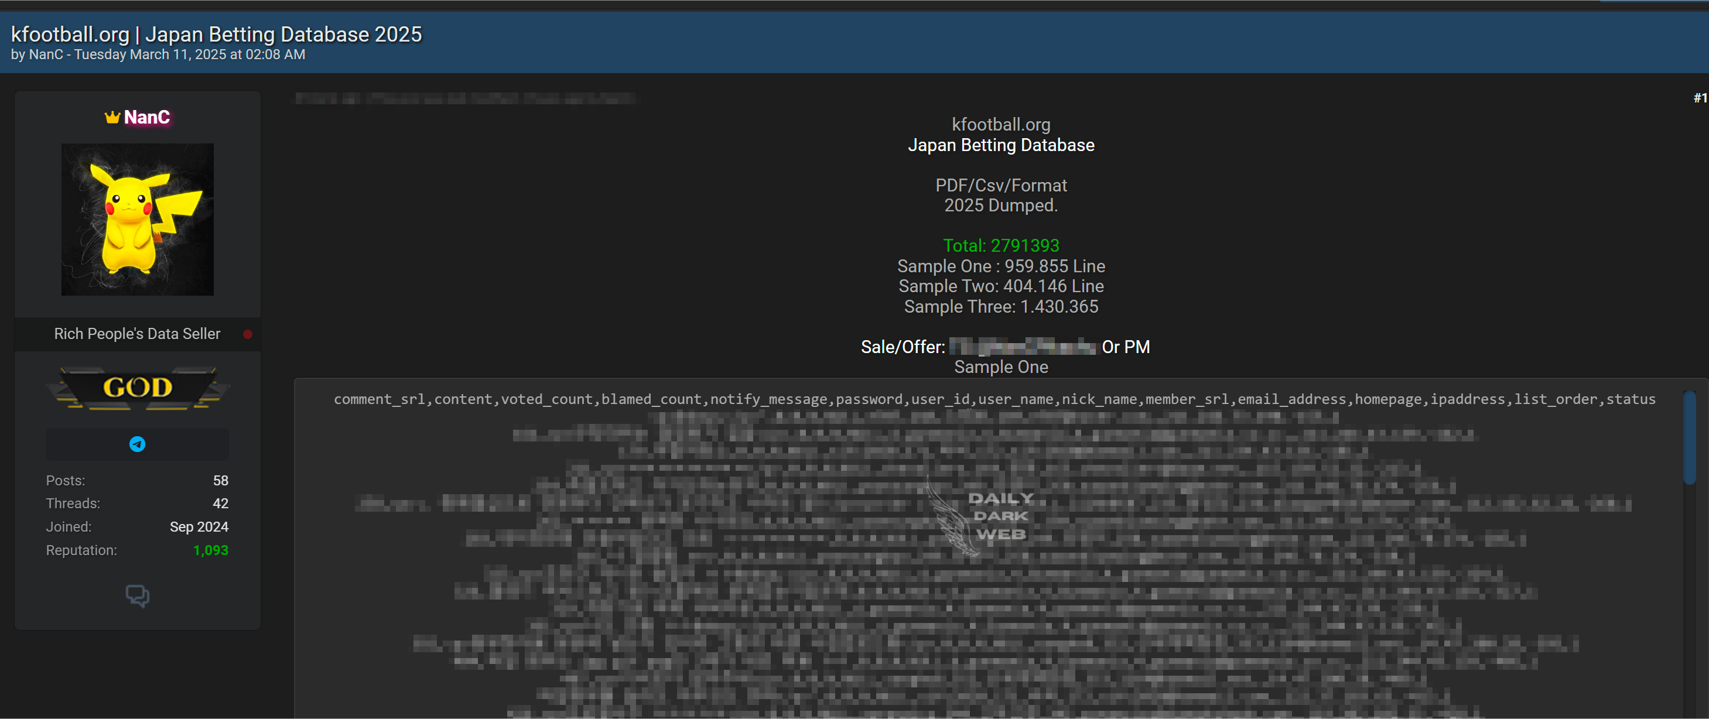The width and height of the screenshot is (1709, 719).
Task: Open the Pikachu avatar image
Action: coord(137,220)
